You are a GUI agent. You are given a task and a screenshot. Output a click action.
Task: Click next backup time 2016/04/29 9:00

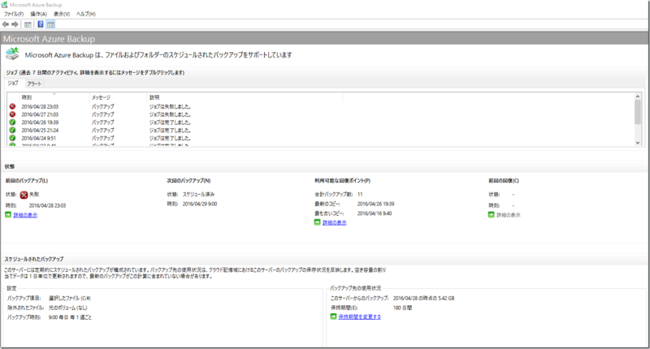coord(200,204)
